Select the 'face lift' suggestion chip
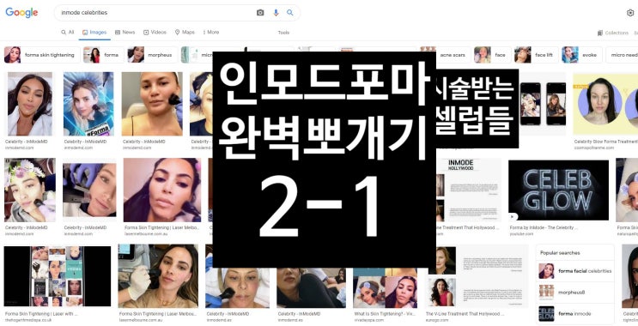This screenshot has width=638, height=326. click(x=537, y=55)
